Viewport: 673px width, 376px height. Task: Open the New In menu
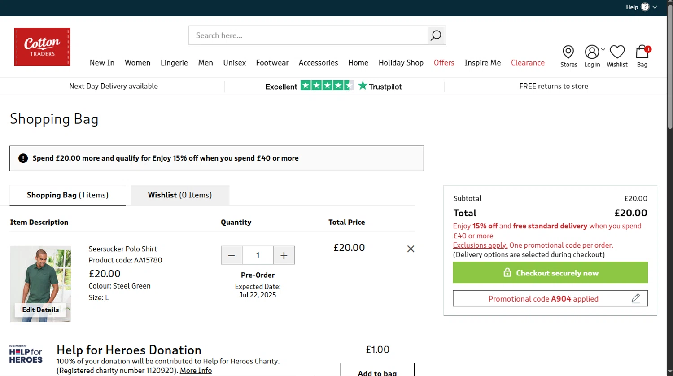tap(102, 63)
